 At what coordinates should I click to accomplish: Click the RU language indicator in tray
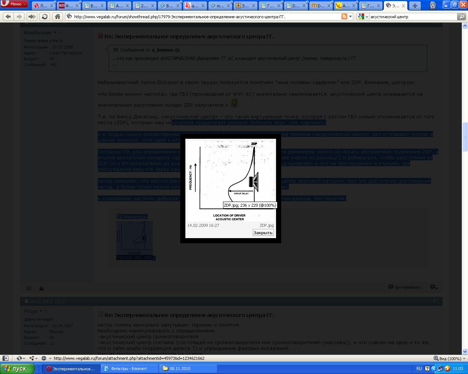(419, 369)
